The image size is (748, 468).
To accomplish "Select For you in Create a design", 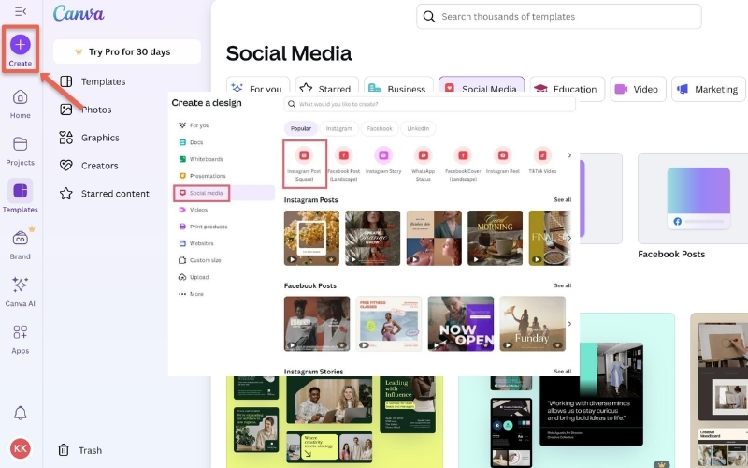I will coord(194,125).
